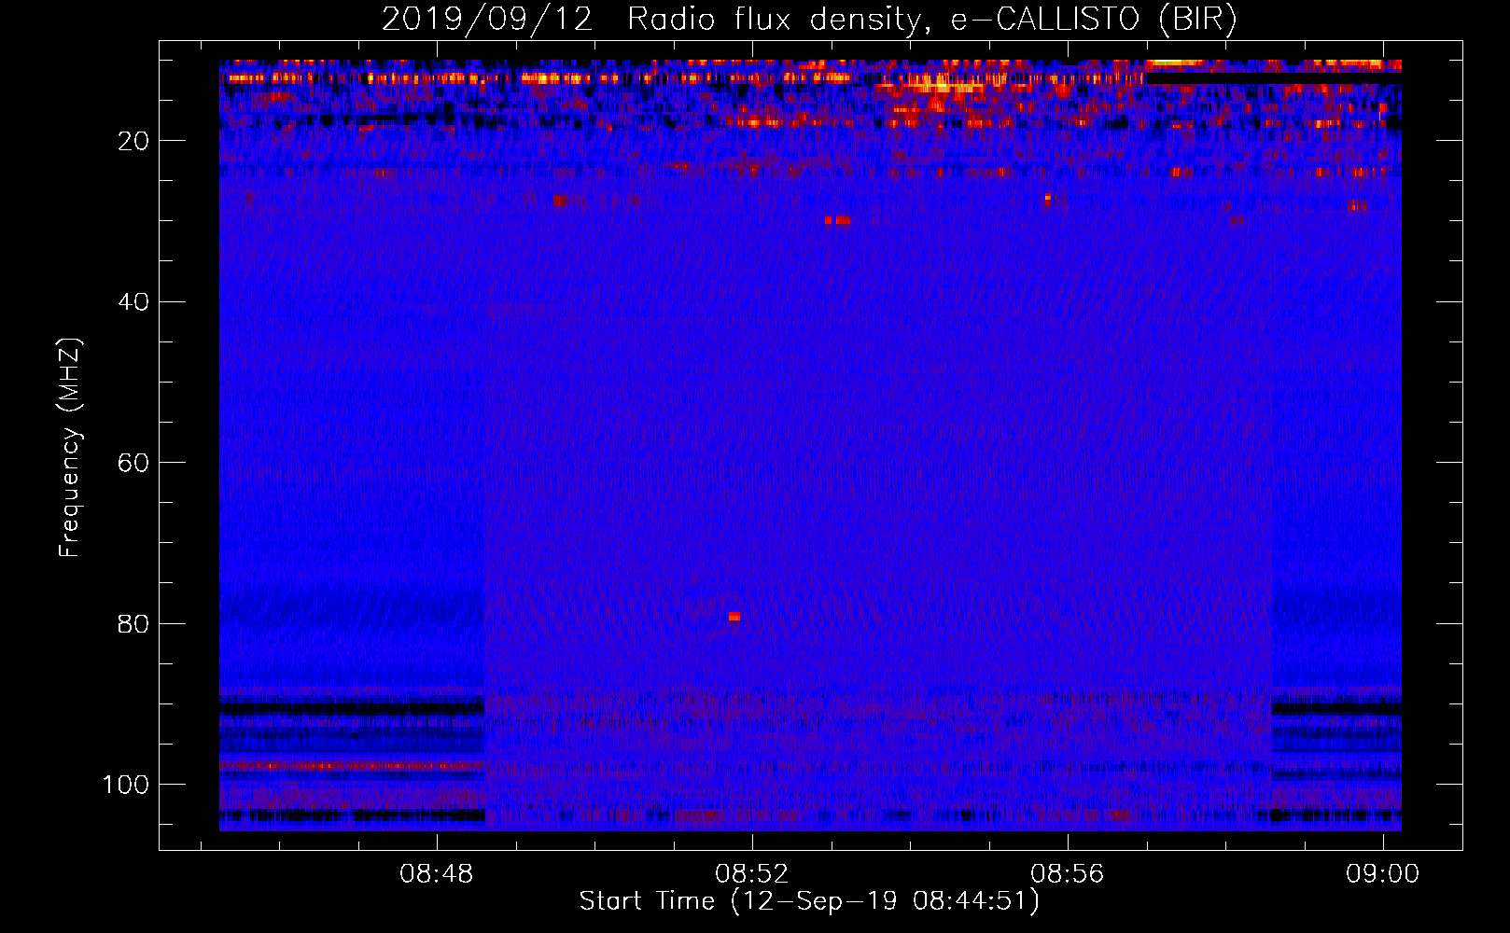
Task: Click the 08:56 time tick label
Action: tap(1067, 874)
